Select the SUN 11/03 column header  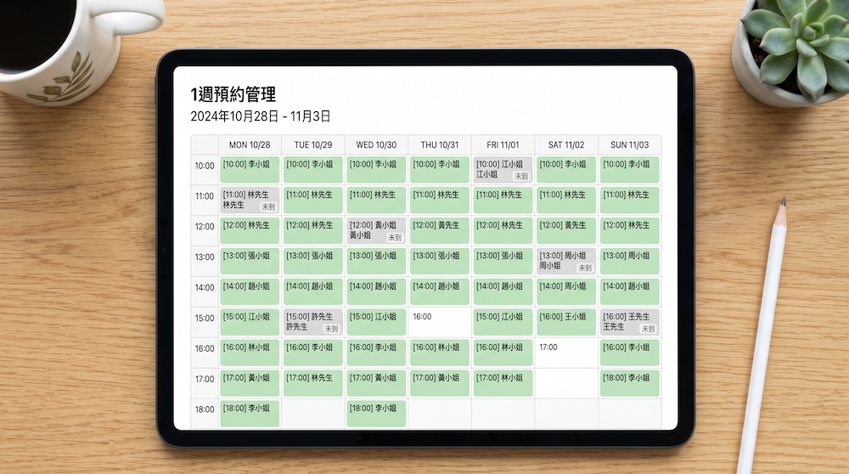point(629,145)
